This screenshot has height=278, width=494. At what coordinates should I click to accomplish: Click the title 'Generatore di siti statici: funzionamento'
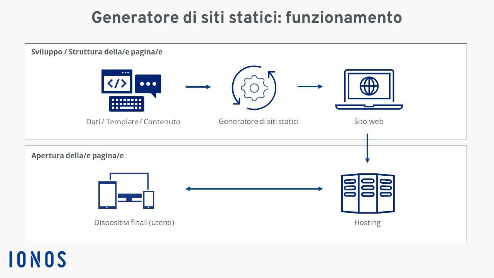[247, 18]
